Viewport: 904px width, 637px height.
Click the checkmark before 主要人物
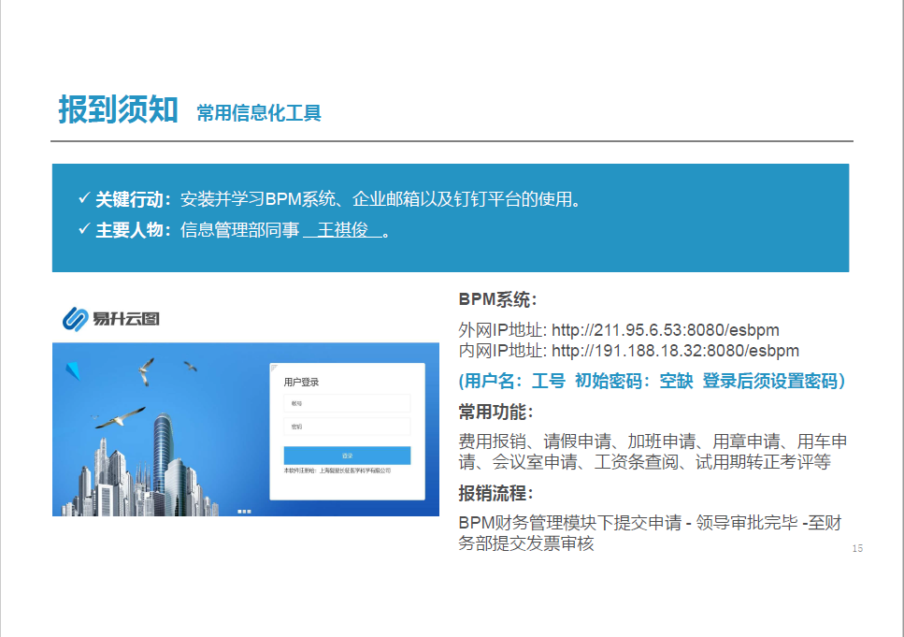tap(83, 230)
